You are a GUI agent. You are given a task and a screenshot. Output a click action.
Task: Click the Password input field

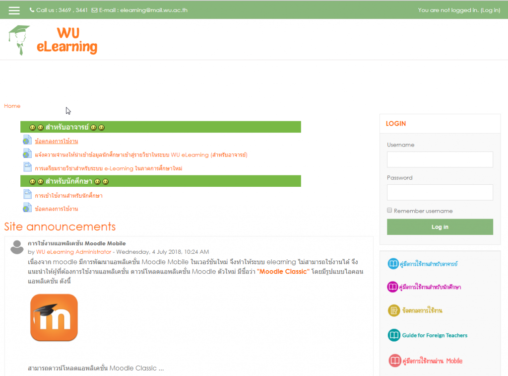(x=440, y=192)
